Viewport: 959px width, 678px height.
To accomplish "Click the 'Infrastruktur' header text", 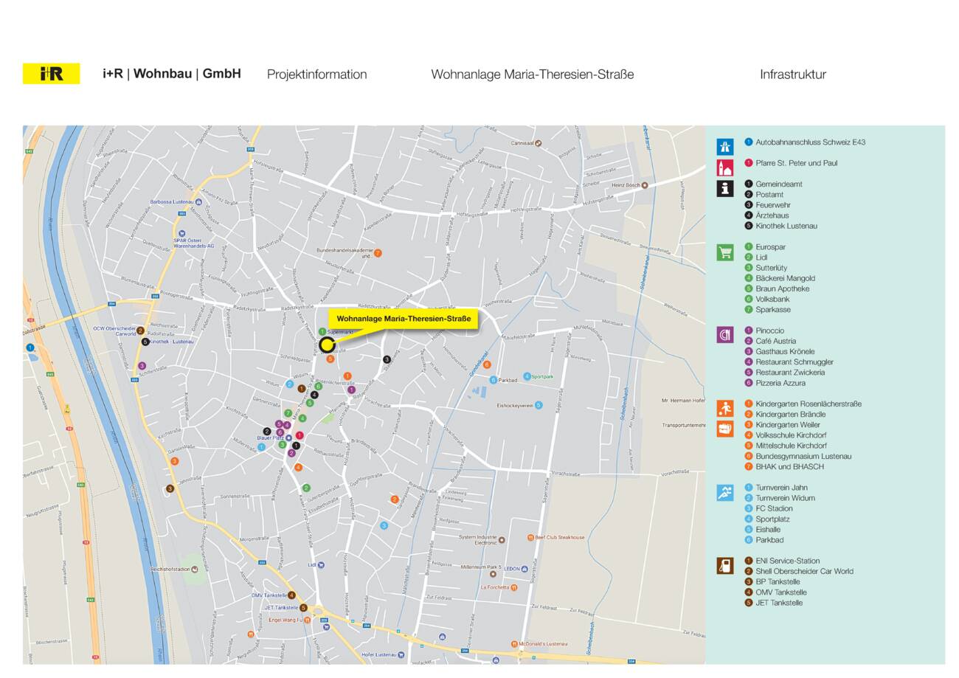I will pyautogui.click(x=793, y=74).
